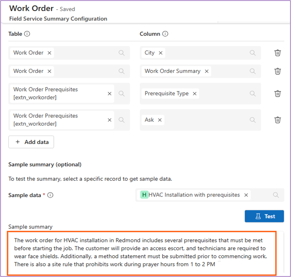This screenshot has width=291, height=277.
Task: Show info tooltip for Sample data
Action: (x=50, y=195)
